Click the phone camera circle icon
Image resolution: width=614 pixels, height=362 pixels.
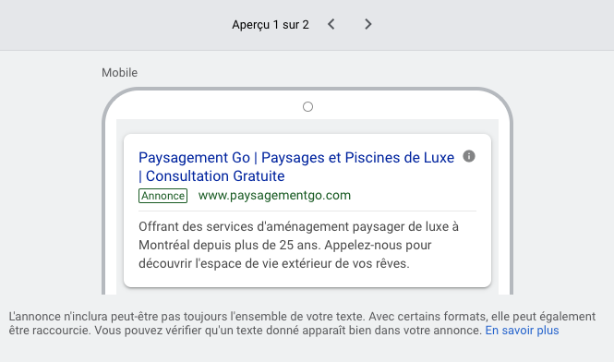[307, 106]
